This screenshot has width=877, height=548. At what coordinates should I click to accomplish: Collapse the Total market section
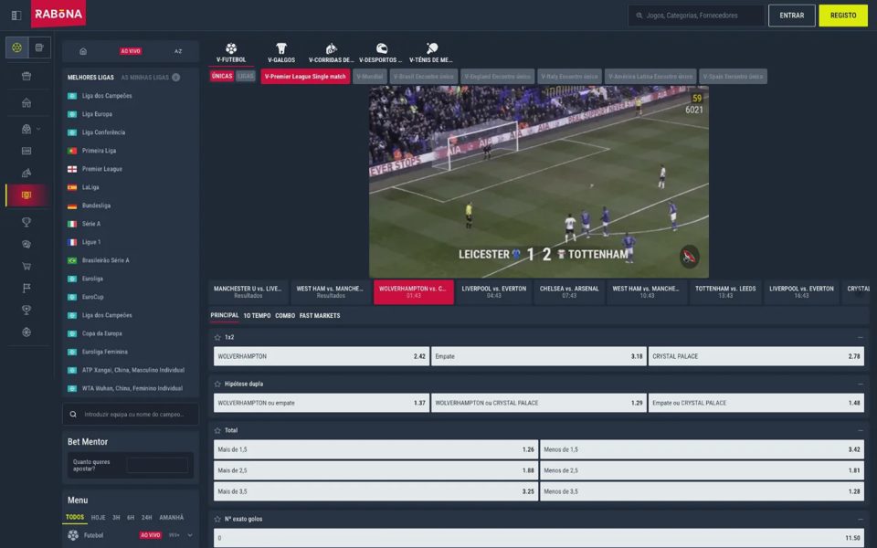(x=861, y=430)
